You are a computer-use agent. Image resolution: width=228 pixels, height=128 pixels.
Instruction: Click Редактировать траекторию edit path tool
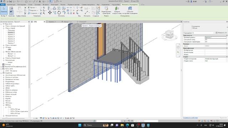pyautogui.click(x=106, y=10)
